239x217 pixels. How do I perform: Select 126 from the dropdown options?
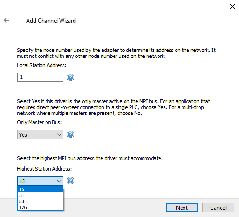click(x=40, y=207)
